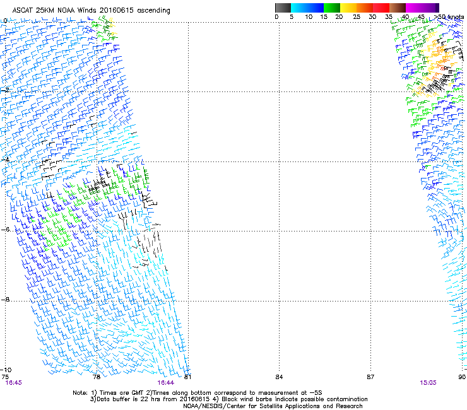The width and height of the screenshot is (467, 410).
Task: Click the gray 0-5 knots color swatch
Action: (283, 8)
